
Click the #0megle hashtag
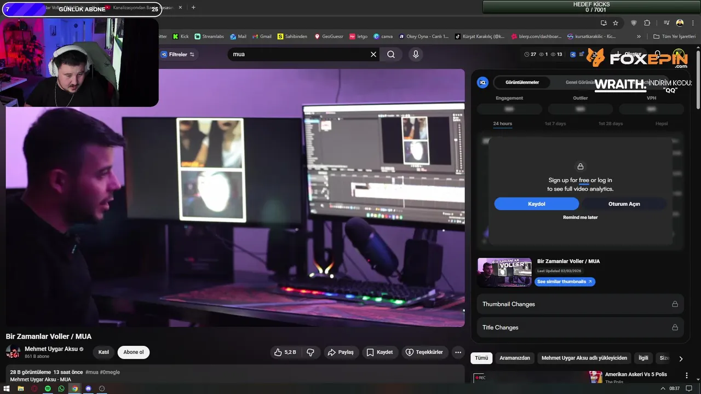[110, 372]
